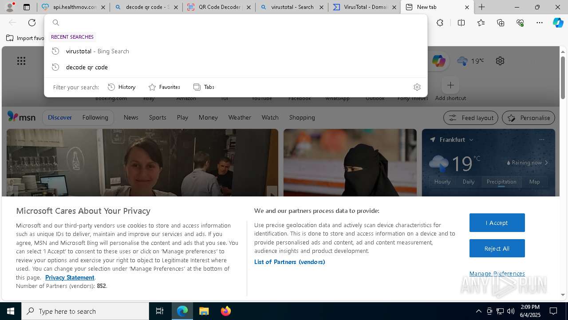Open Copilot icon on new tab page
The height and width of the screenshot is (320, 568).
[439, 61]
